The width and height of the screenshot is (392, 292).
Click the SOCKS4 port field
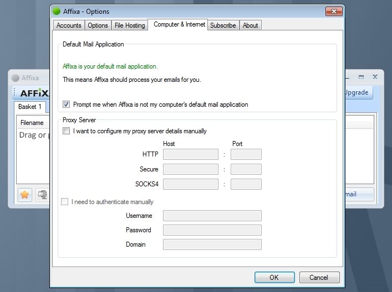pyautogui.click(x=246, y=184)
